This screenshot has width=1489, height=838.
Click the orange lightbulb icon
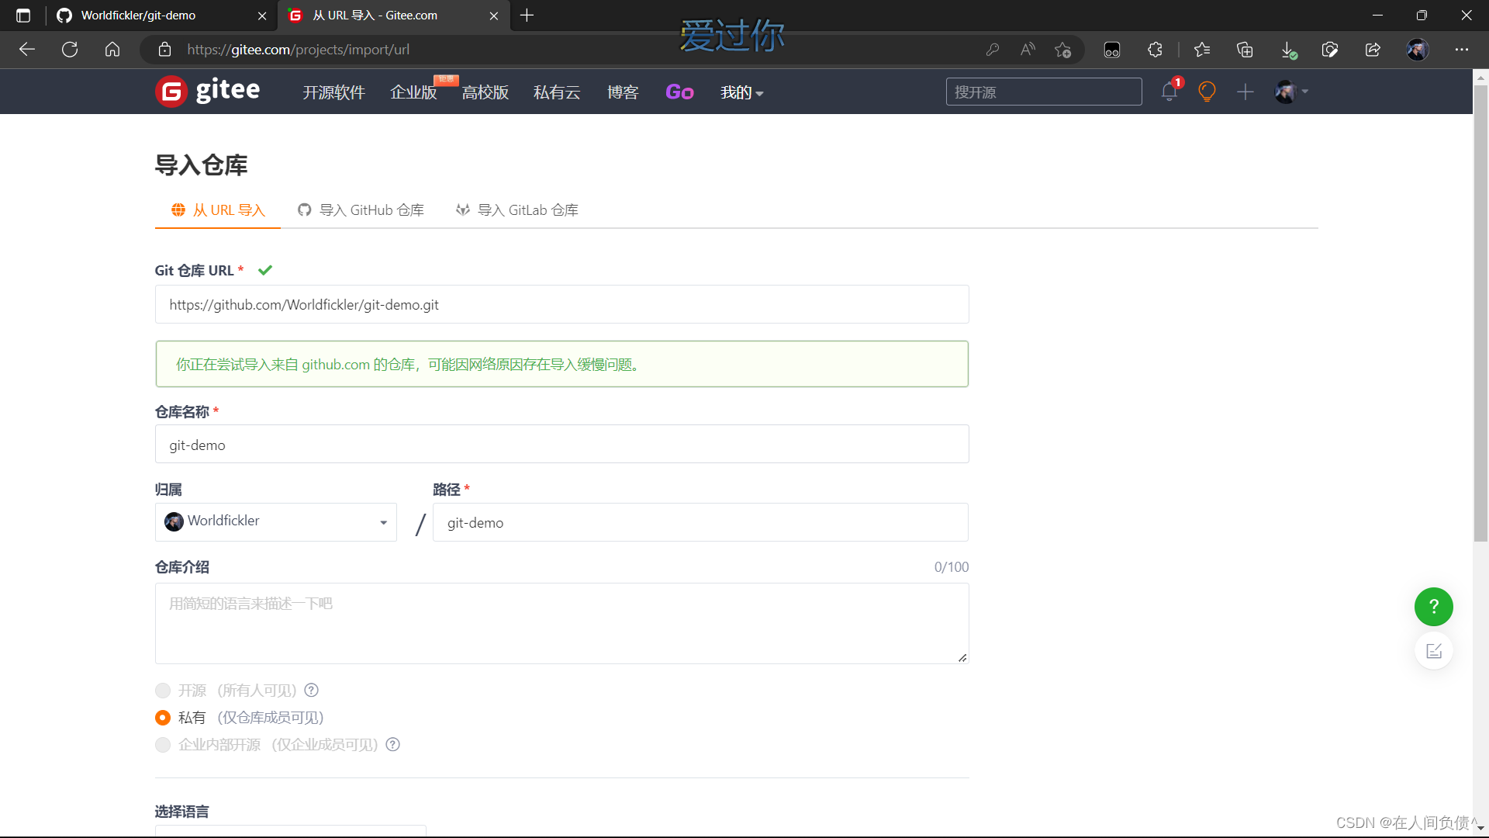click(x=1207, y=92)
